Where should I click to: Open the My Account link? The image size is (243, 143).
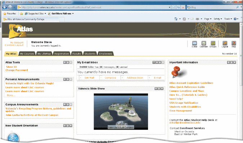(x=17, y=43)
